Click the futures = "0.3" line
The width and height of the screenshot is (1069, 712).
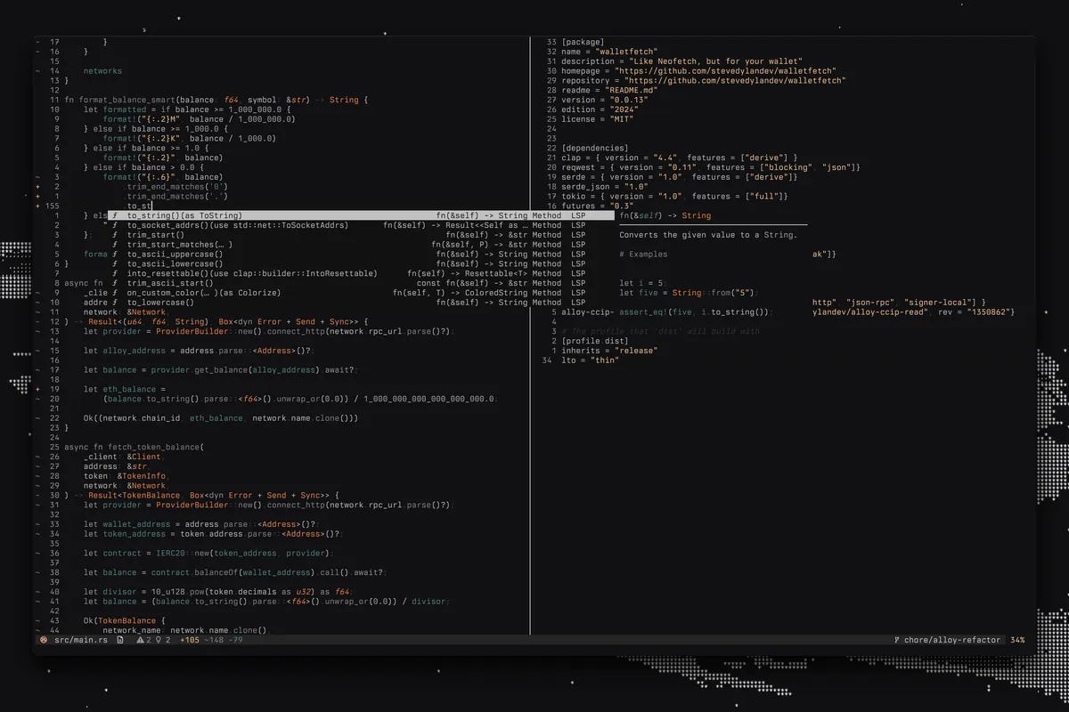597,206
